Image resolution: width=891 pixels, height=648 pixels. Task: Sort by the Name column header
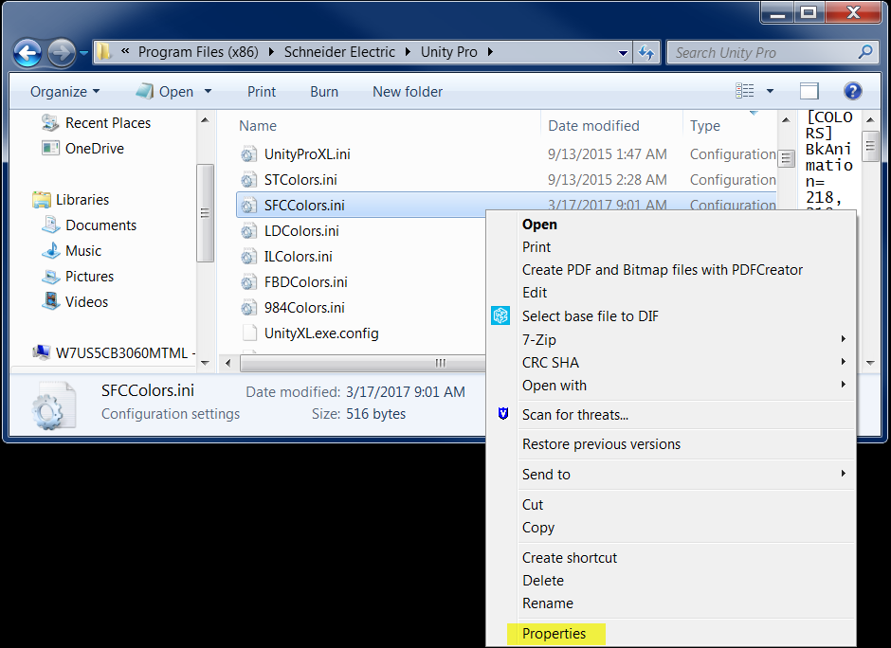coord(258,125)
